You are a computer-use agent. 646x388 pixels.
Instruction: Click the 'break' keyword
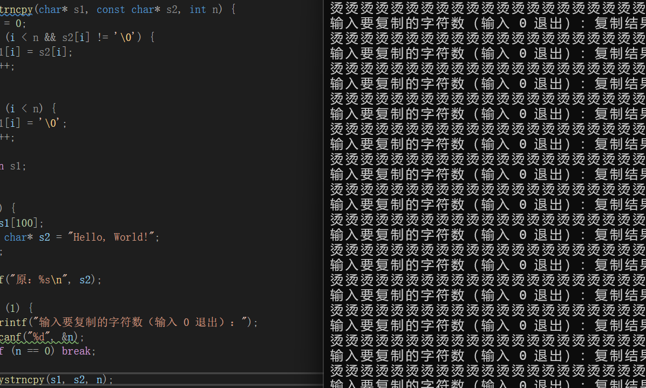click(76, 351)
